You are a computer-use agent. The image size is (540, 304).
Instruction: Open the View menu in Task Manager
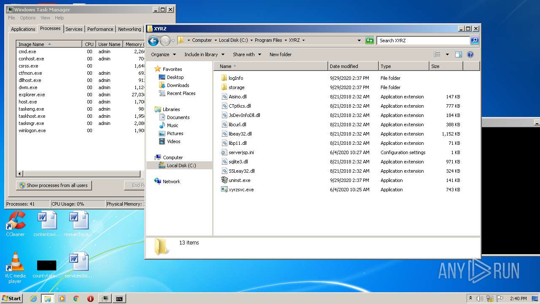[45, 18]
